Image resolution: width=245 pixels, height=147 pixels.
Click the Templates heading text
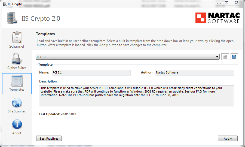coord(45,34)
